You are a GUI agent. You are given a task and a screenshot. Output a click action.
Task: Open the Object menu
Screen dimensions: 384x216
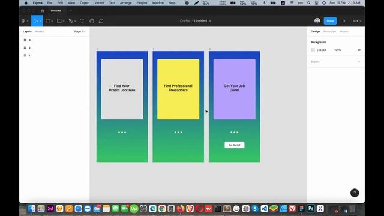coord(85,3)
